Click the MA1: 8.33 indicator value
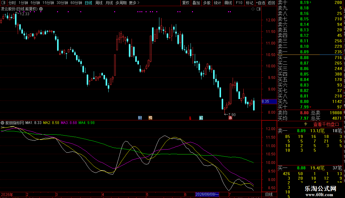This screenshot has height=198, width=345. [33, 123]
